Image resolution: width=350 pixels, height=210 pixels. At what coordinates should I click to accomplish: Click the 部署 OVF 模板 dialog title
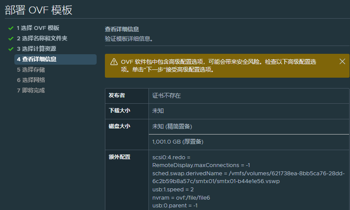(39, 10)
